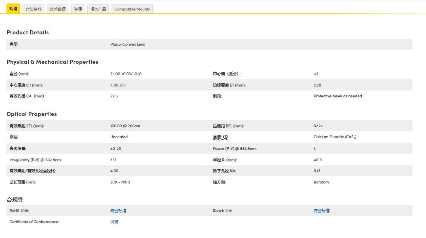Image resolution: width=426 pixels, height=238 pixels.
Task: Show the 相关产品 tab
Action: tap(98, 9)
